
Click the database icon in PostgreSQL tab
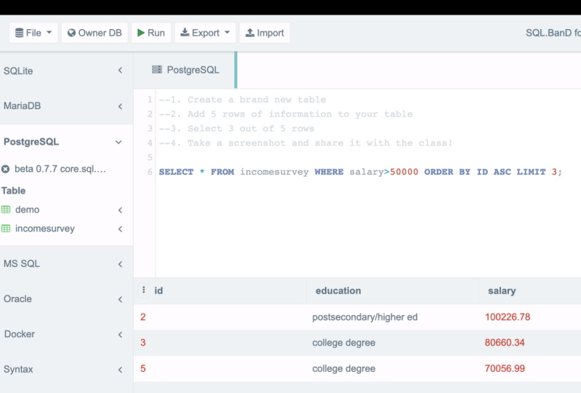pos(156,70)
